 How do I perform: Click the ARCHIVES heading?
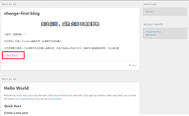click(x=150, y=4)
